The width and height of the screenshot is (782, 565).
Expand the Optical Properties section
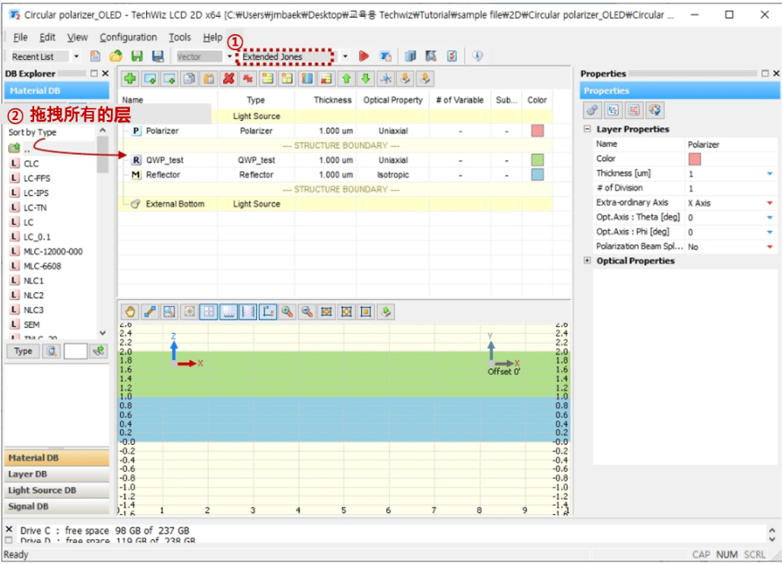click(x=587, y=260)
